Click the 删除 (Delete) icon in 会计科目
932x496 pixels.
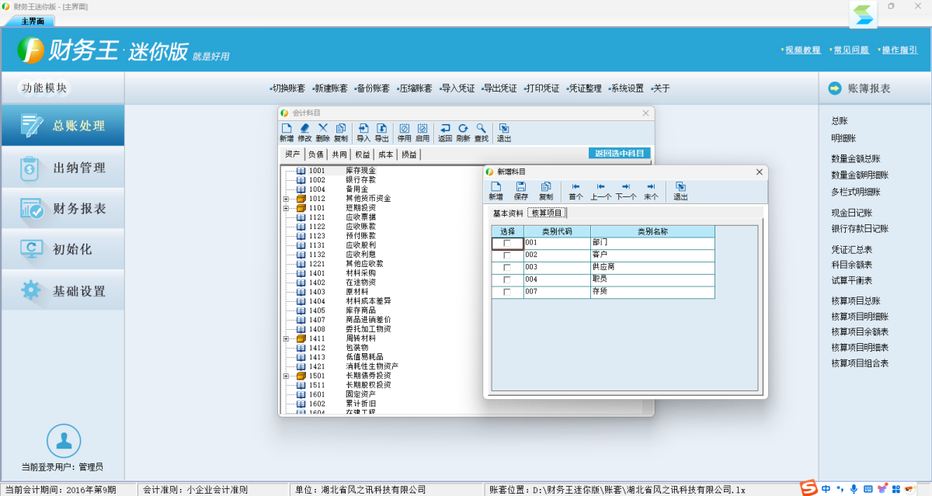(323, 132)
